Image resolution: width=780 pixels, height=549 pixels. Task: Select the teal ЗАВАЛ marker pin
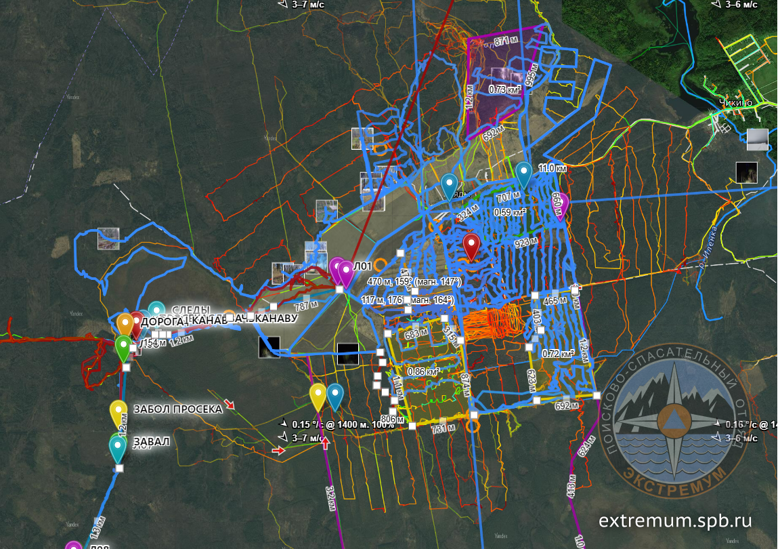point(118,446)
